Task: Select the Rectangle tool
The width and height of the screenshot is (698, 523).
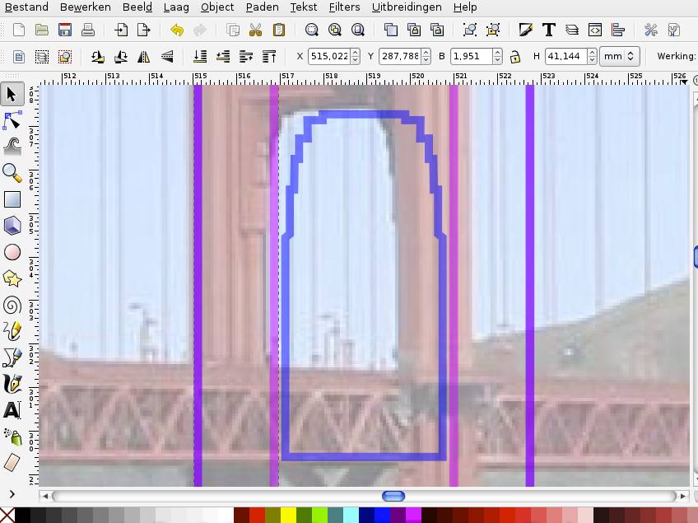Action: pos(12,199)
